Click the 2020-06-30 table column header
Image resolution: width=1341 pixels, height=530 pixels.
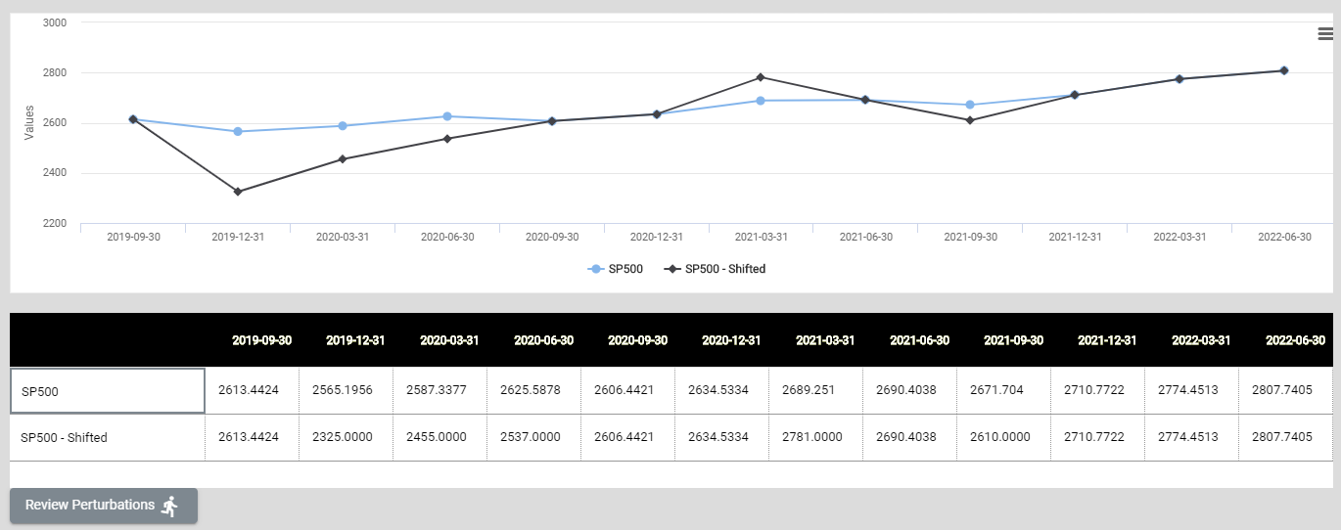click(x=543, y=340)
